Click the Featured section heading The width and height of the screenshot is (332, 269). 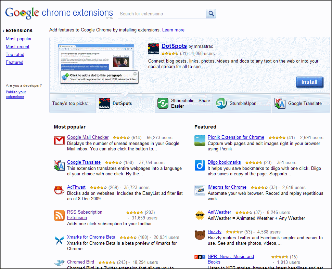(205, 127)
